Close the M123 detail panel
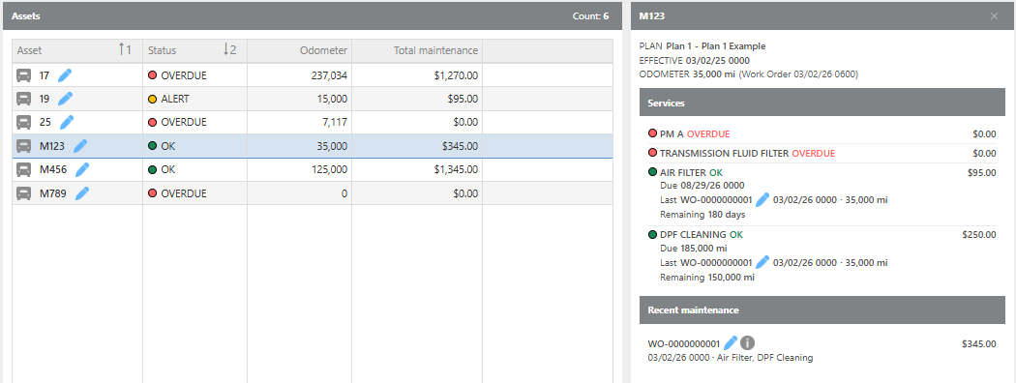 click(x=994, y=16)
